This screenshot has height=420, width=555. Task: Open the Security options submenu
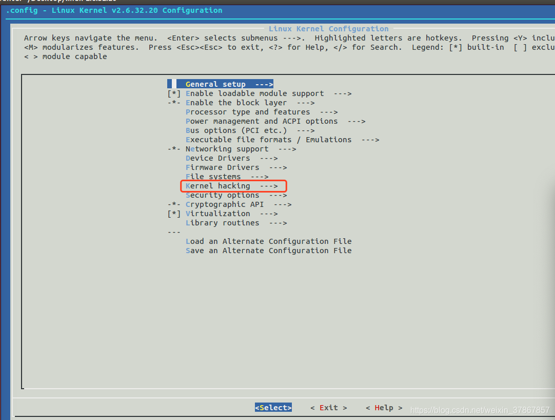coord(236,195)
